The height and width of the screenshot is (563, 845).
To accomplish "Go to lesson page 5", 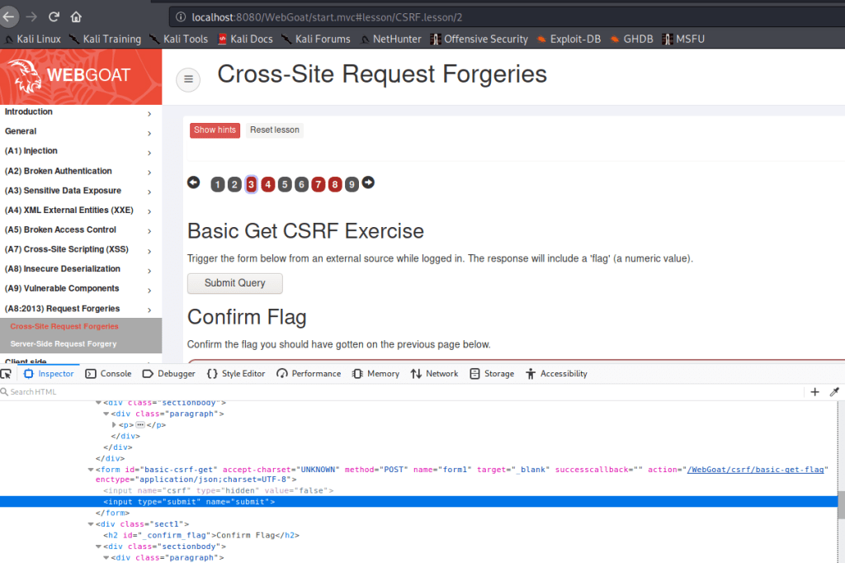I will coord(285,184).
